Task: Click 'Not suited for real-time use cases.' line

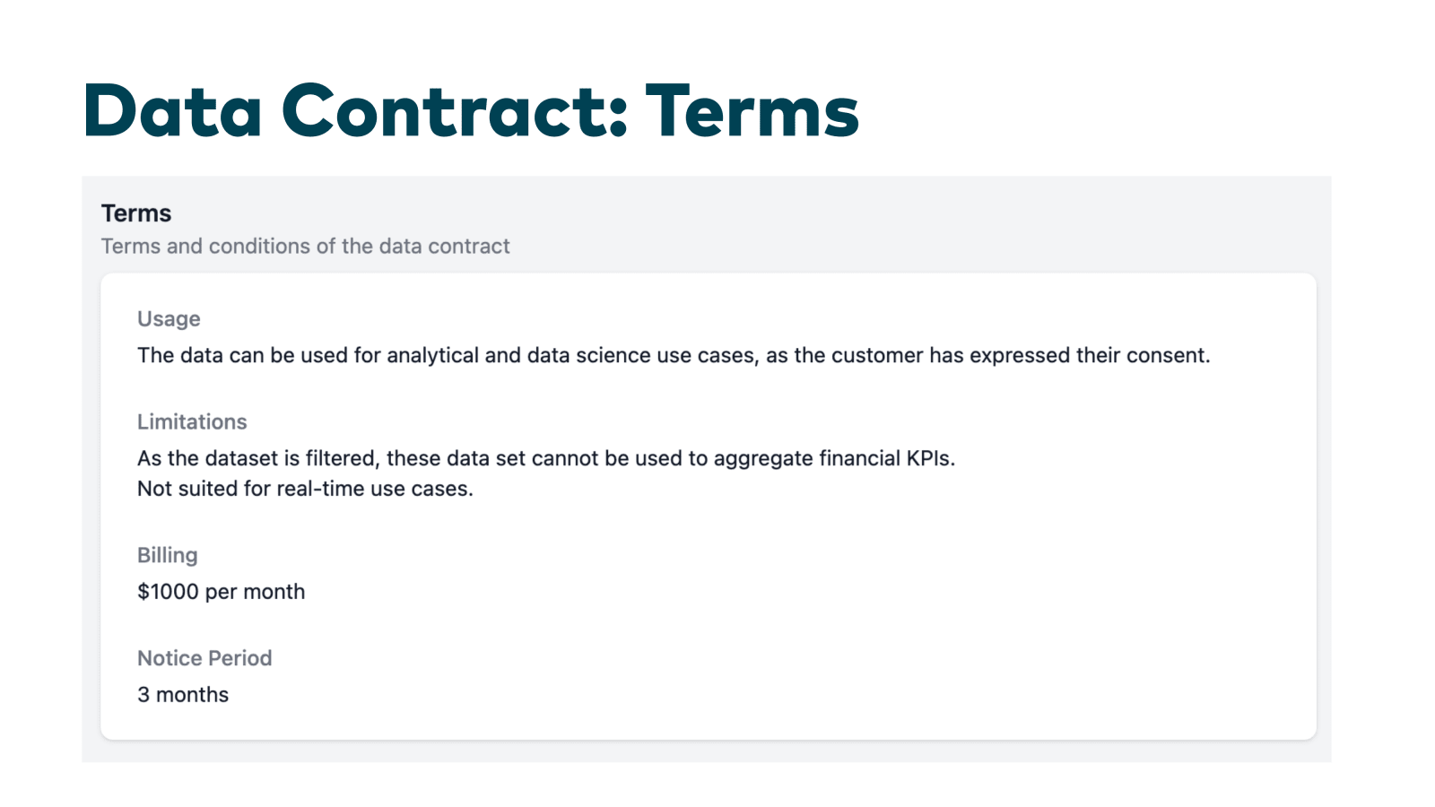Action: tap(305, 489)
